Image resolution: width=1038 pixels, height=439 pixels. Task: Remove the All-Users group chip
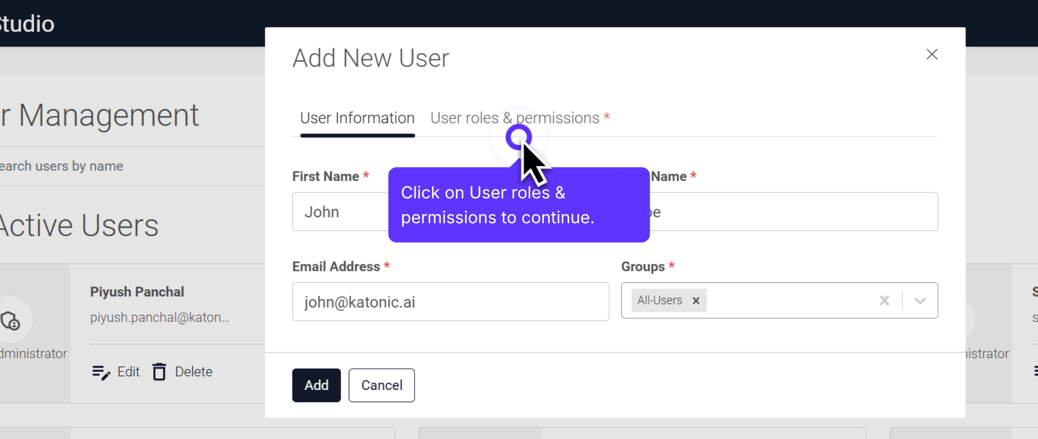(x=696, y=301)
